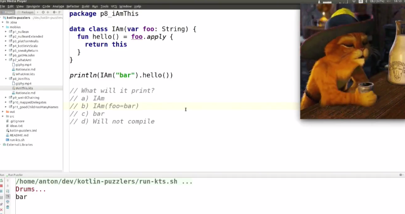Open the Help menu
Viewport: 405px width, 214px height.
pos(138,7)
